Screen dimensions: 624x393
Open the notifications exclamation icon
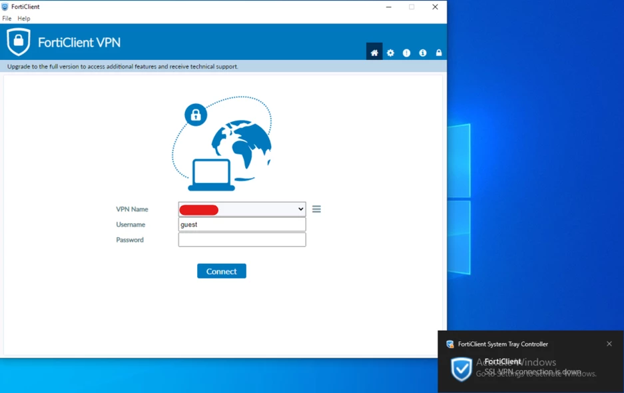pos(406,53)
